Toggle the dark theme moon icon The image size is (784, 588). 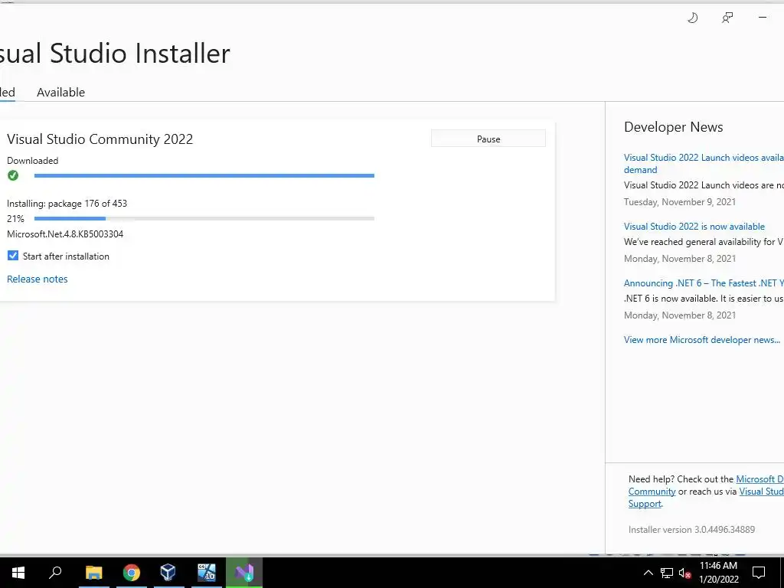pyautogui.click(x=692, y=18)
